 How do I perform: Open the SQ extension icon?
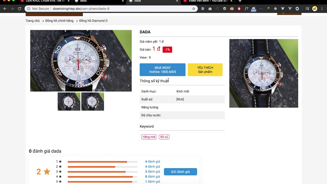232,9
